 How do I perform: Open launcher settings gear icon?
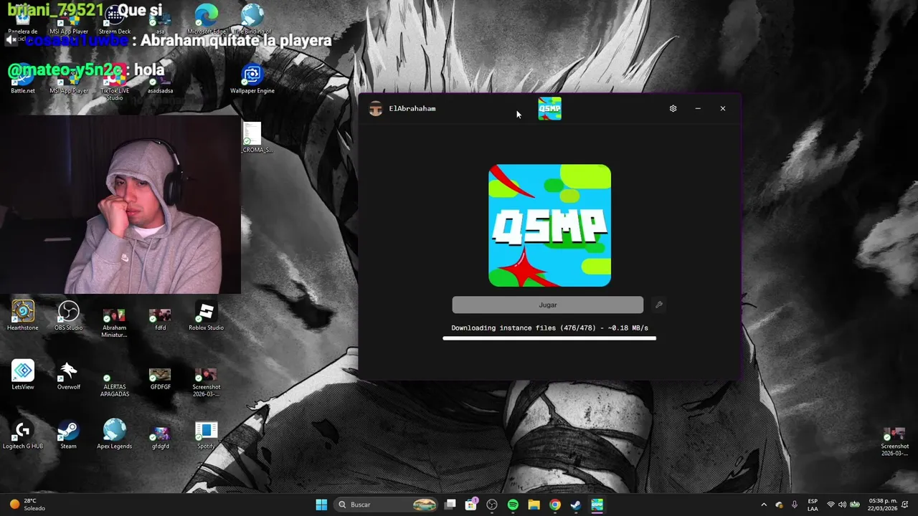click(x=673, y=108)
